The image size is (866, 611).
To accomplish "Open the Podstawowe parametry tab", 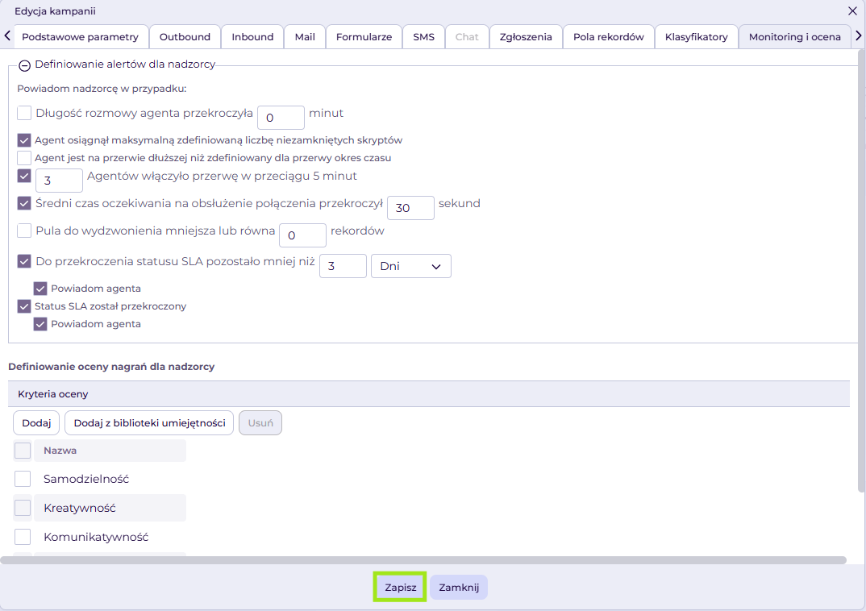I will click(81, 37).
